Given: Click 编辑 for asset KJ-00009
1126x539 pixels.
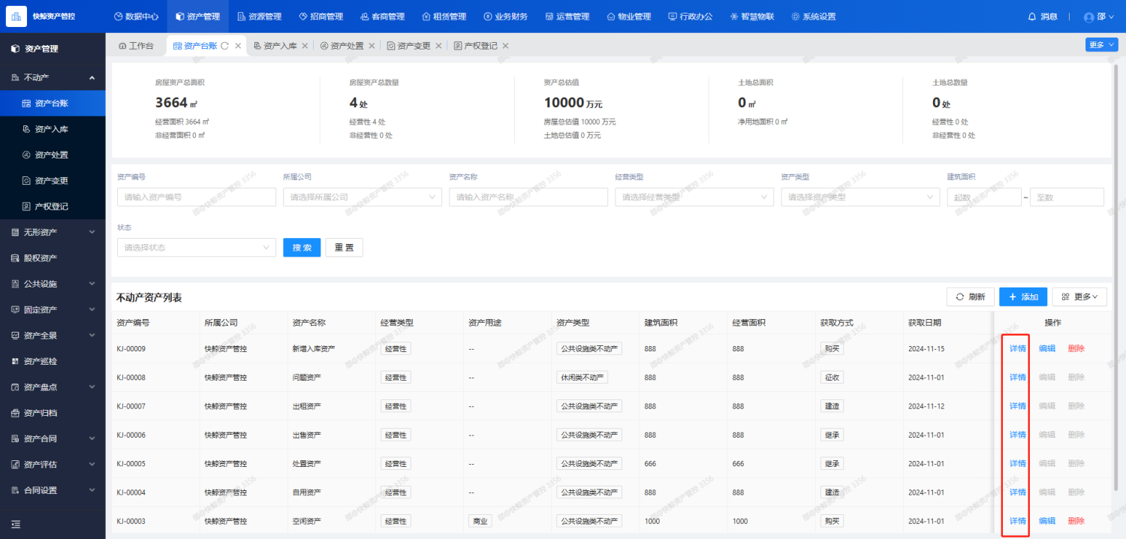Looking at the screenshot, I should click(x=1047, y=348).
